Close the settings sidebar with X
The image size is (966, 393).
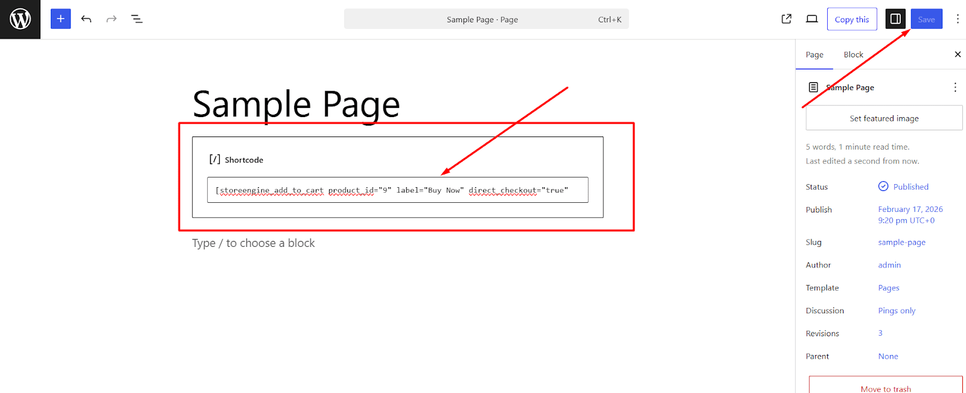point(957,54)
